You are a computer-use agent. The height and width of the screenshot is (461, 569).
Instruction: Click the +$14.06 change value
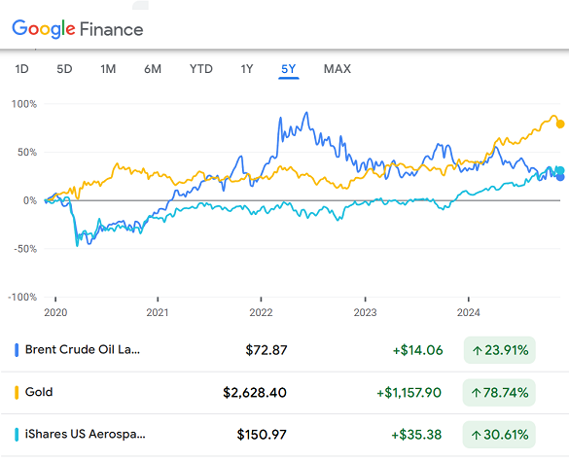pos(417,350)
